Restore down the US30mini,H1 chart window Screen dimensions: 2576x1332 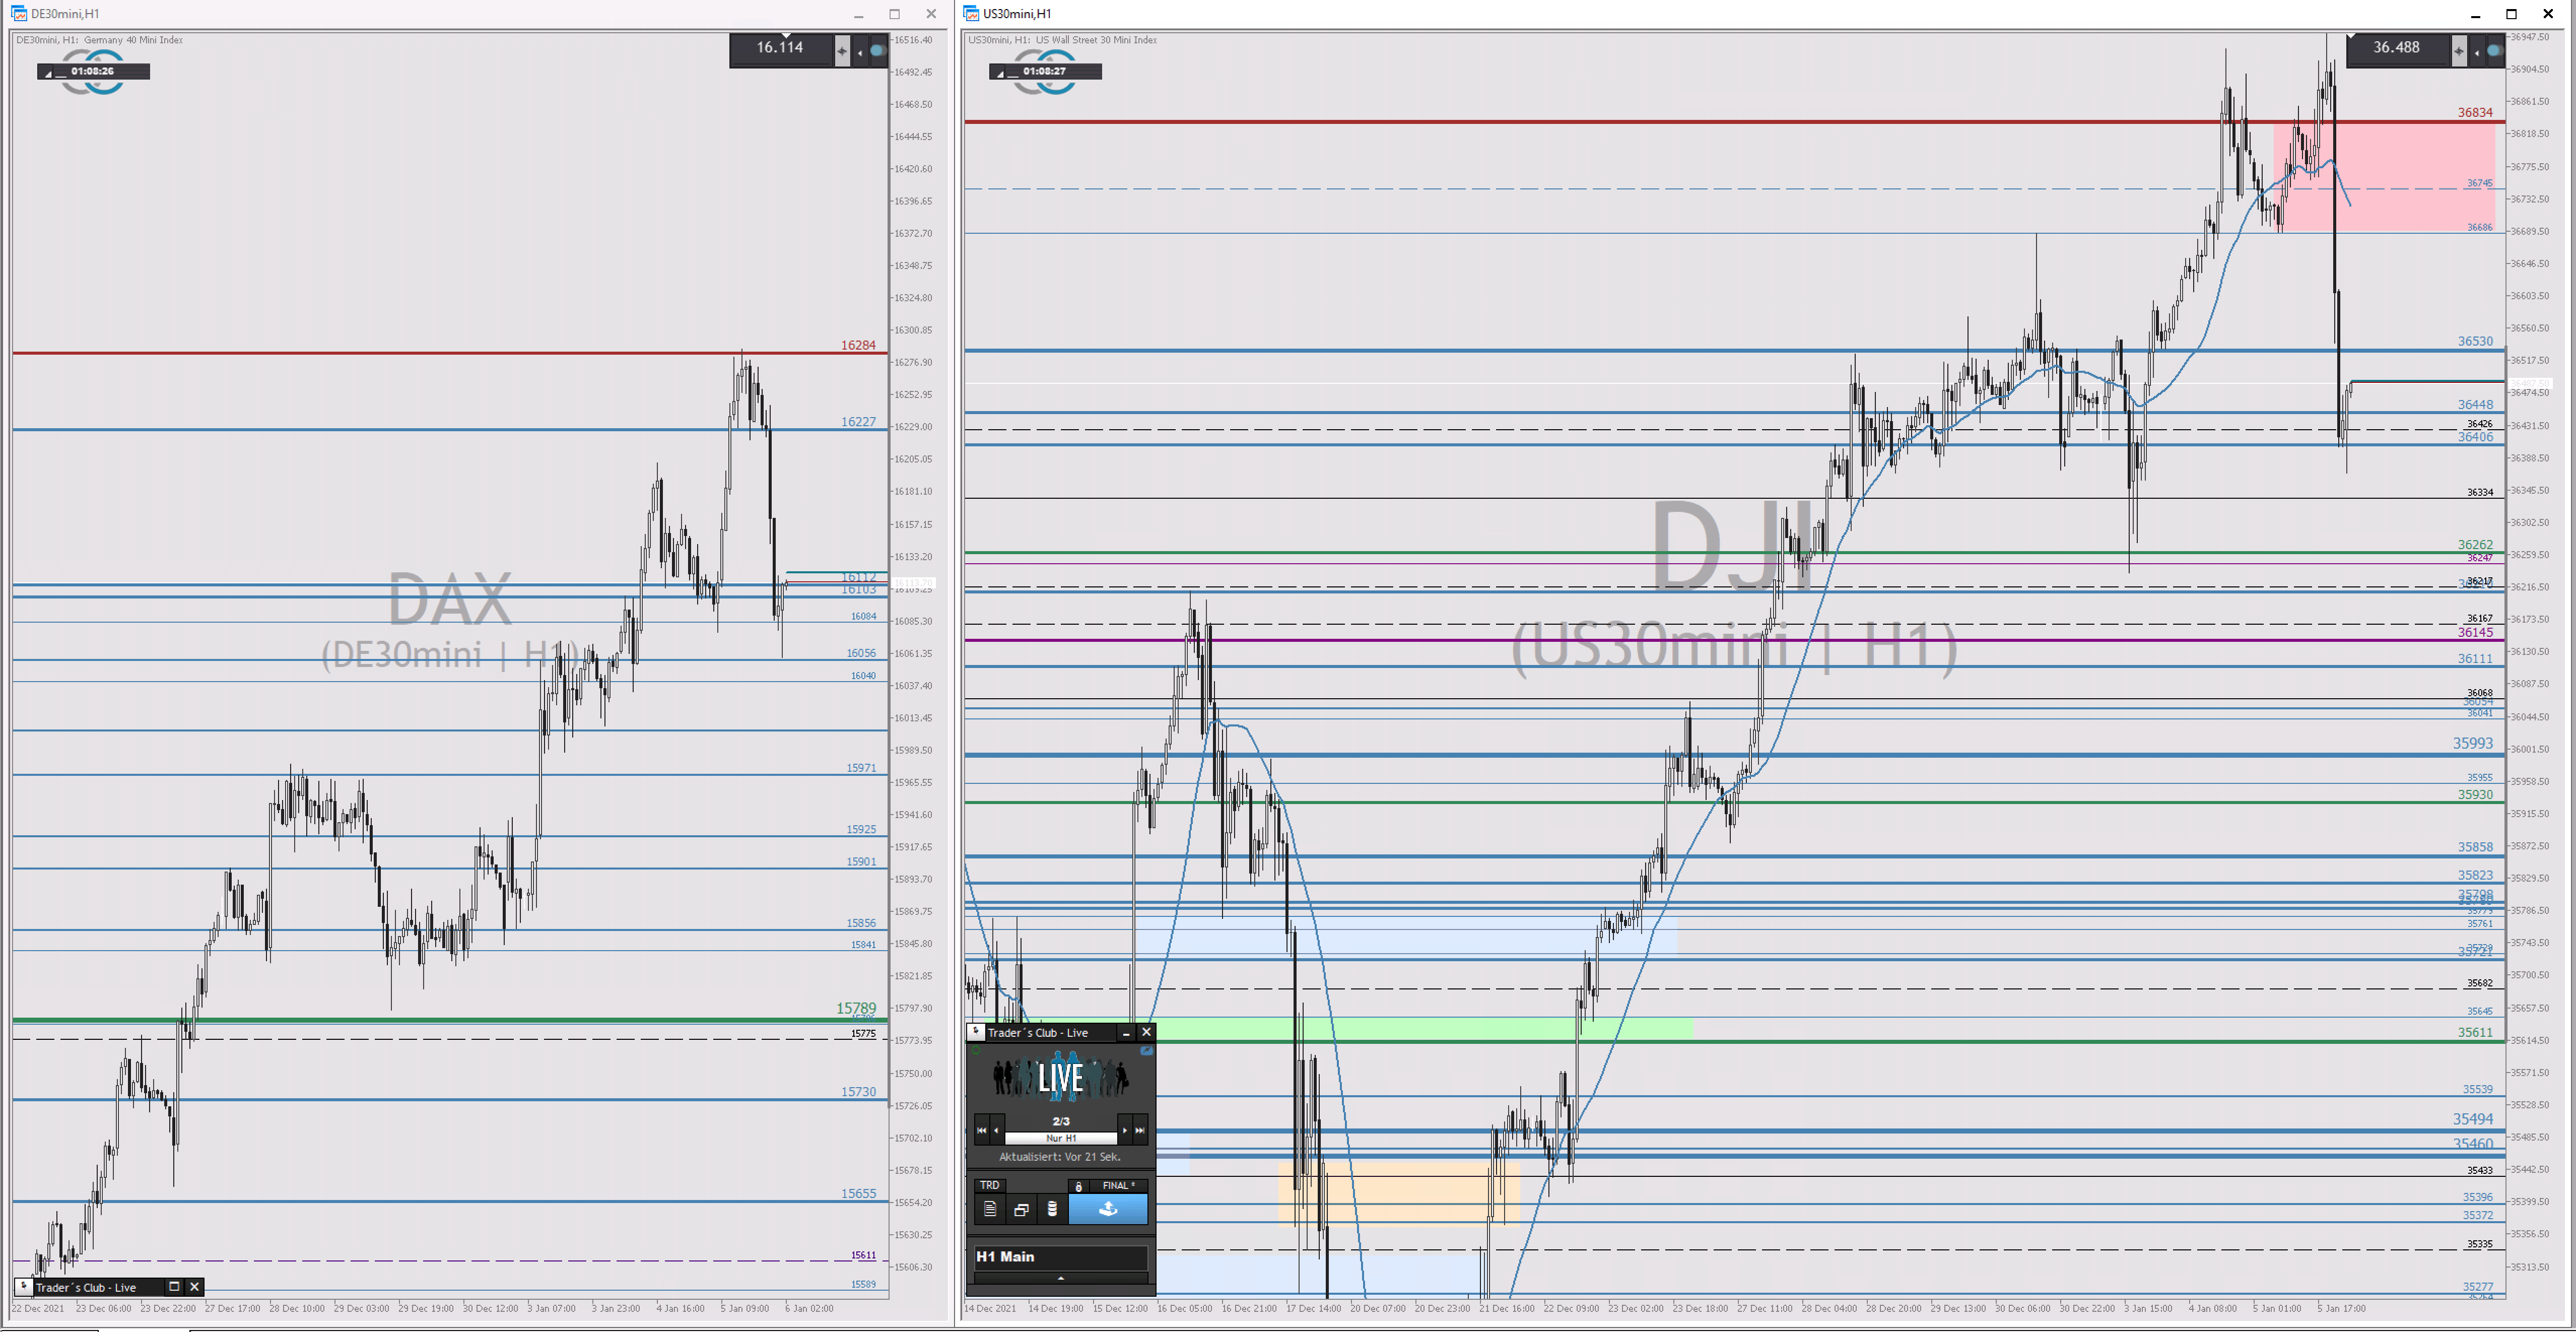click(x=2511, y=14)
